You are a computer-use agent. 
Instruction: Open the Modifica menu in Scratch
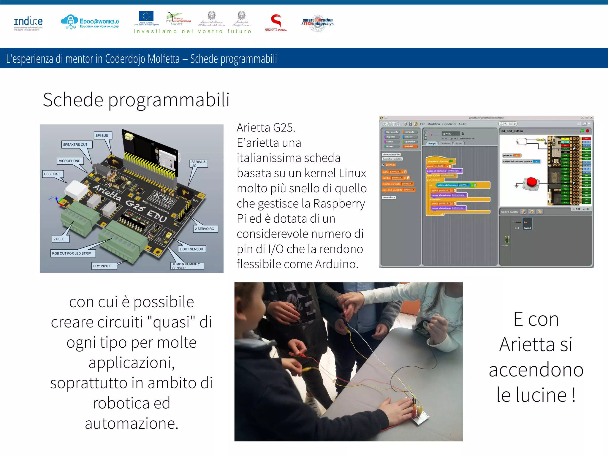point(434,124)
